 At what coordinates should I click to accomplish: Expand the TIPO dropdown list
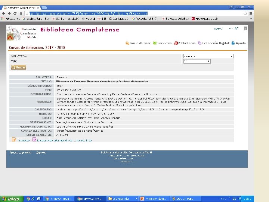pyautogui.click(x=197, y=61)
